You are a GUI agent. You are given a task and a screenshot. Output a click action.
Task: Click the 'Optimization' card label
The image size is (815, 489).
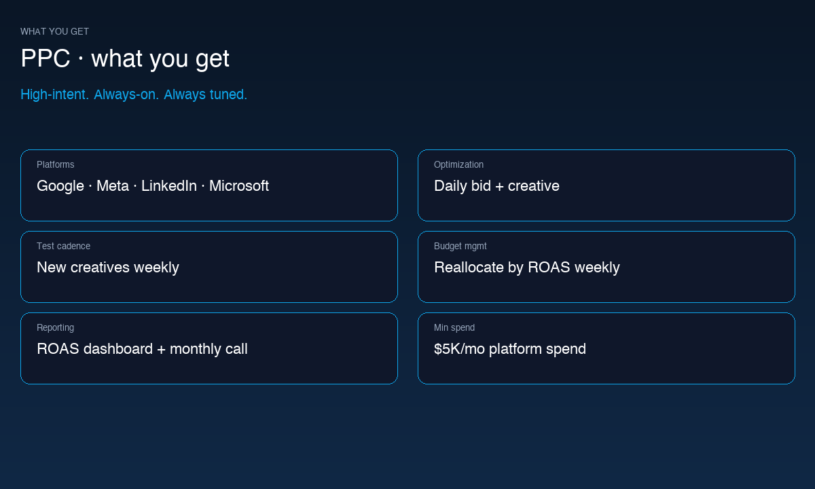pyautogui.click(x=459, y=165)
